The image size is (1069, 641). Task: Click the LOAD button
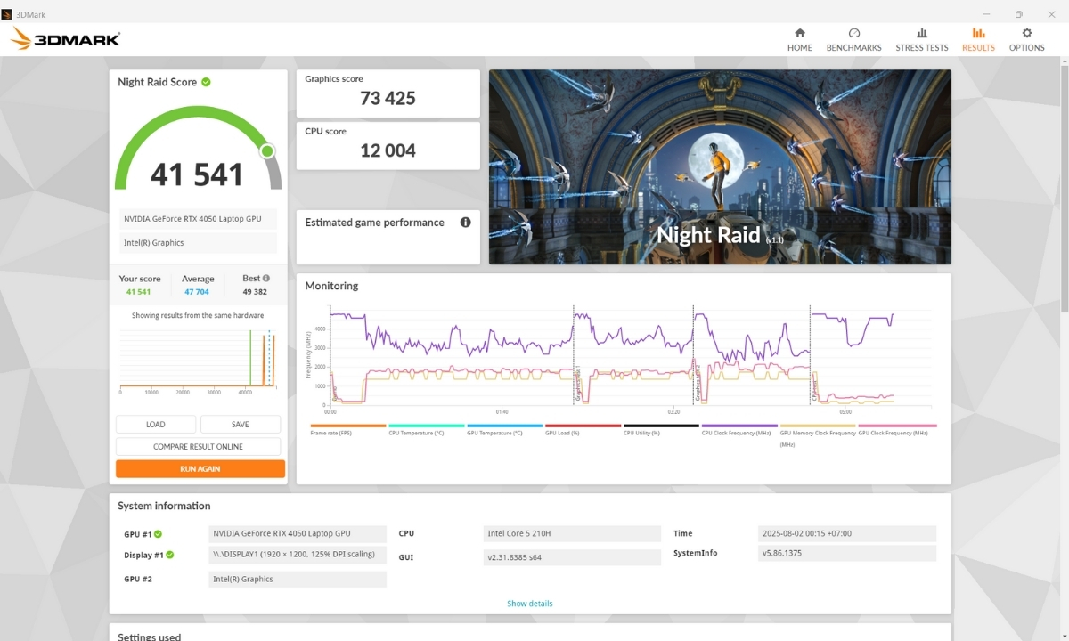156,425
